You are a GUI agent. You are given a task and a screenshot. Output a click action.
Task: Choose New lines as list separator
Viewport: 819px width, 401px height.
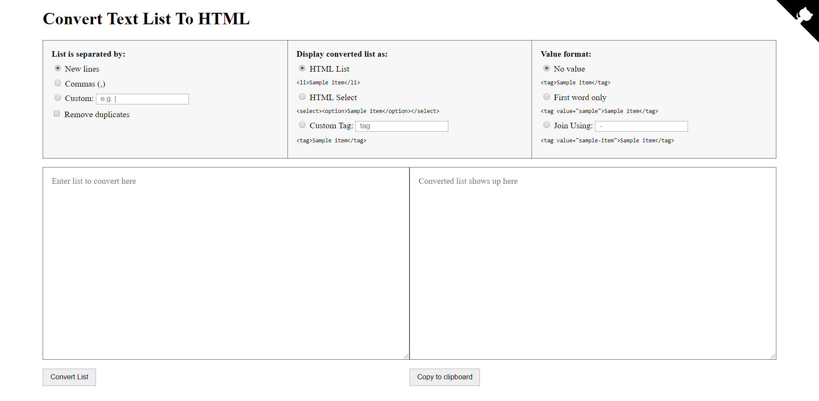[58, 68]
